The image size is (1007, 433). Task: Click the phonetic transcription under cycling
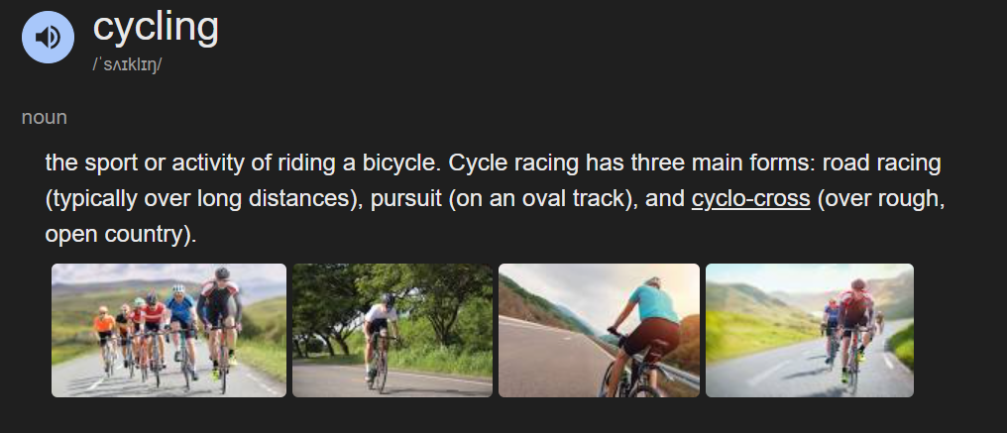[127, 64]
